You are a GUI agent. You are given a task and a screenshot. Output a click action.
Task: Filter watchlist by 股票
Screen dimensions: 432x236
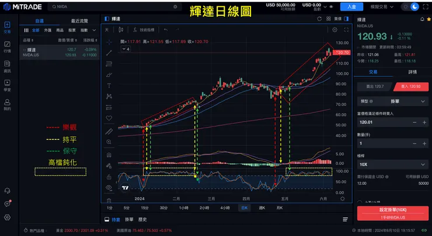72,30
